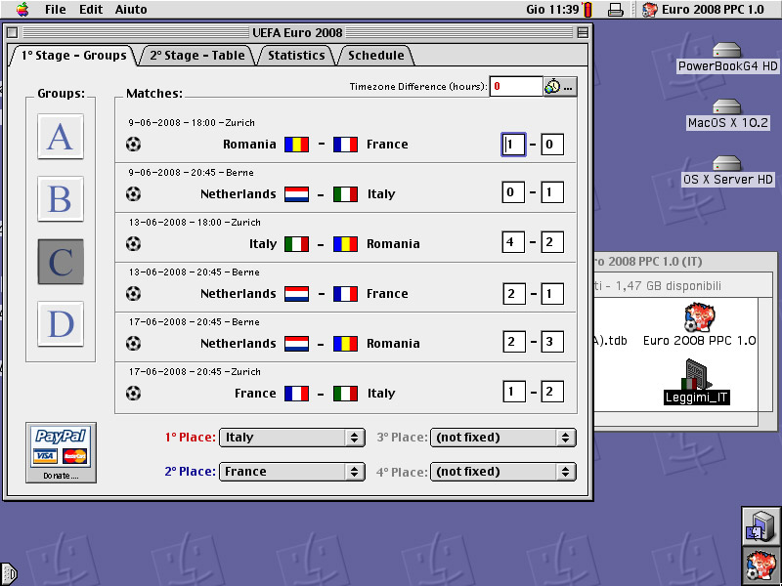
Task: Click the Netherlands flag in Netherlands - France match
Action: click(297, 294)
